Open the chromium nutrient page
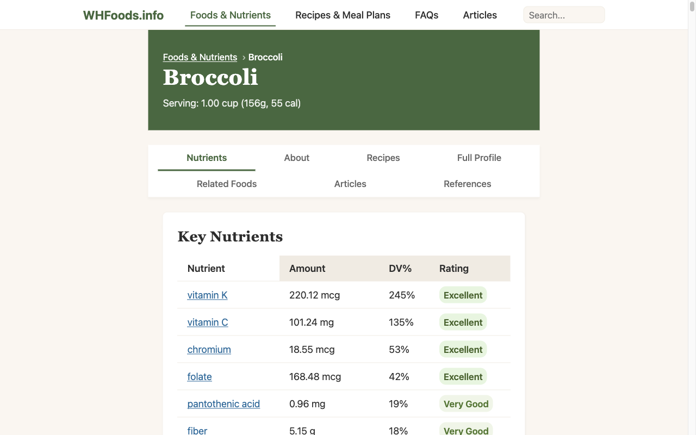 209,349
